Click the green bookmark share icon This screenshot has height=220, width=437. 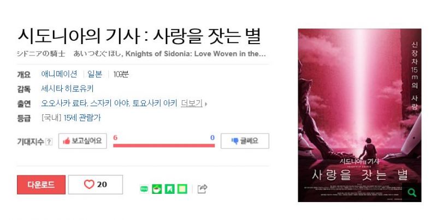169,189
